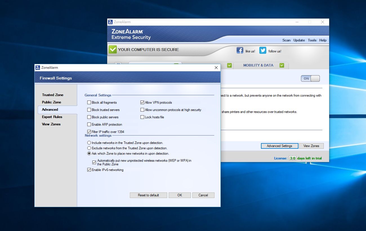Uncheck Allow VPN protocols

[142, 103]
